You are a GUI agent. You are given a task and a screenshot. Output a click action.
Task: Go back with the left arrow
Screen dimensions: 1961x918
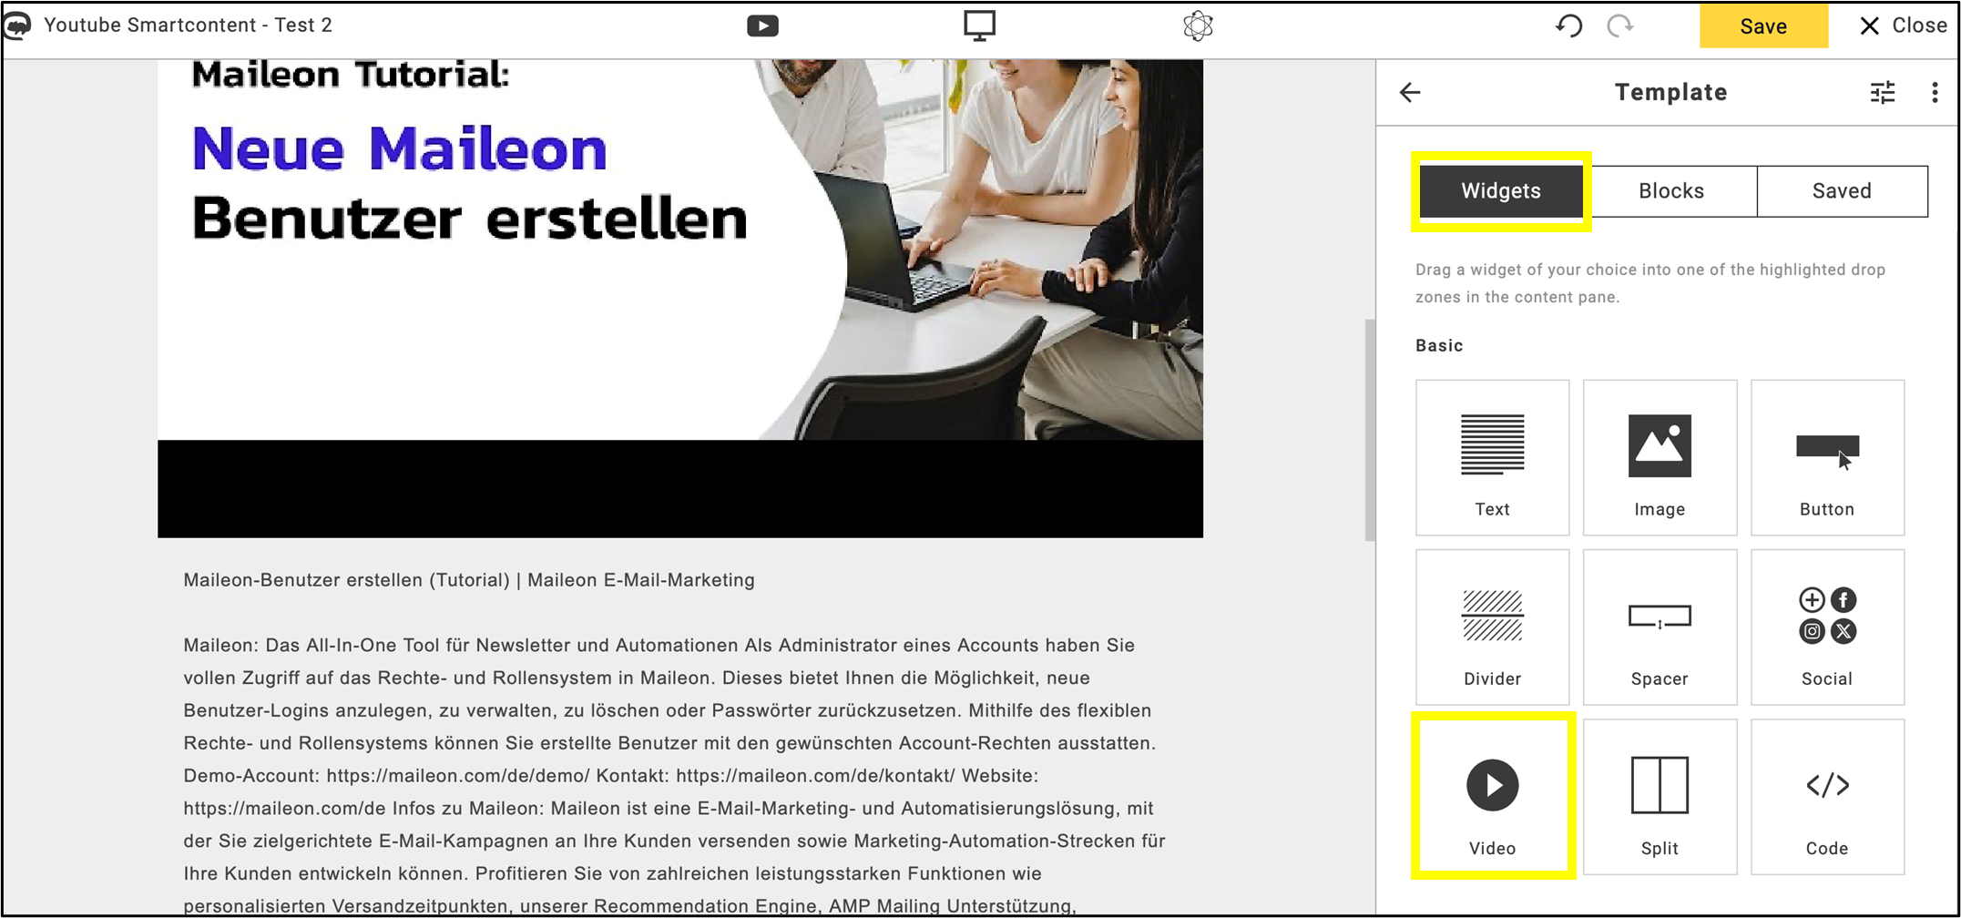pos(1410,92)
